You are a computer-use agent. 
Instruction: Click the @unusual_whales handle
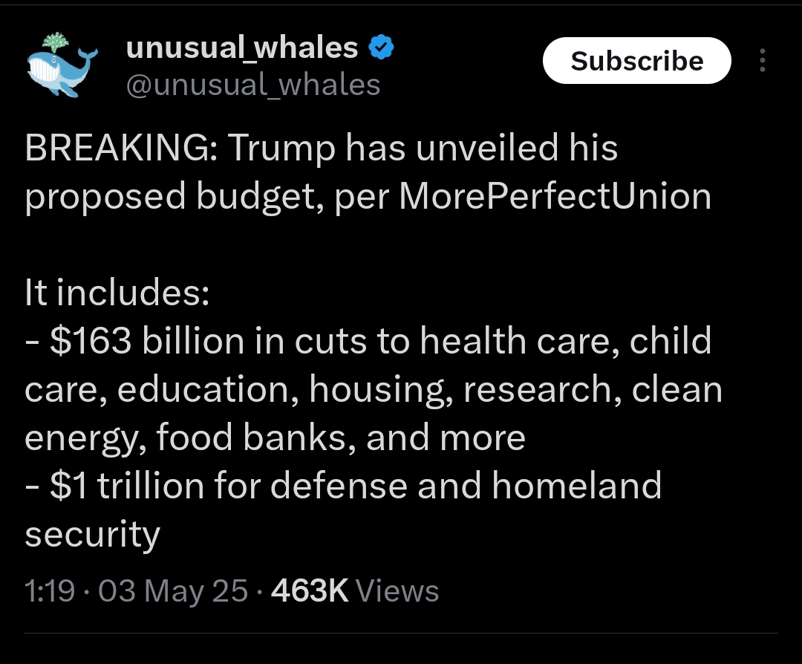point(252,85)
